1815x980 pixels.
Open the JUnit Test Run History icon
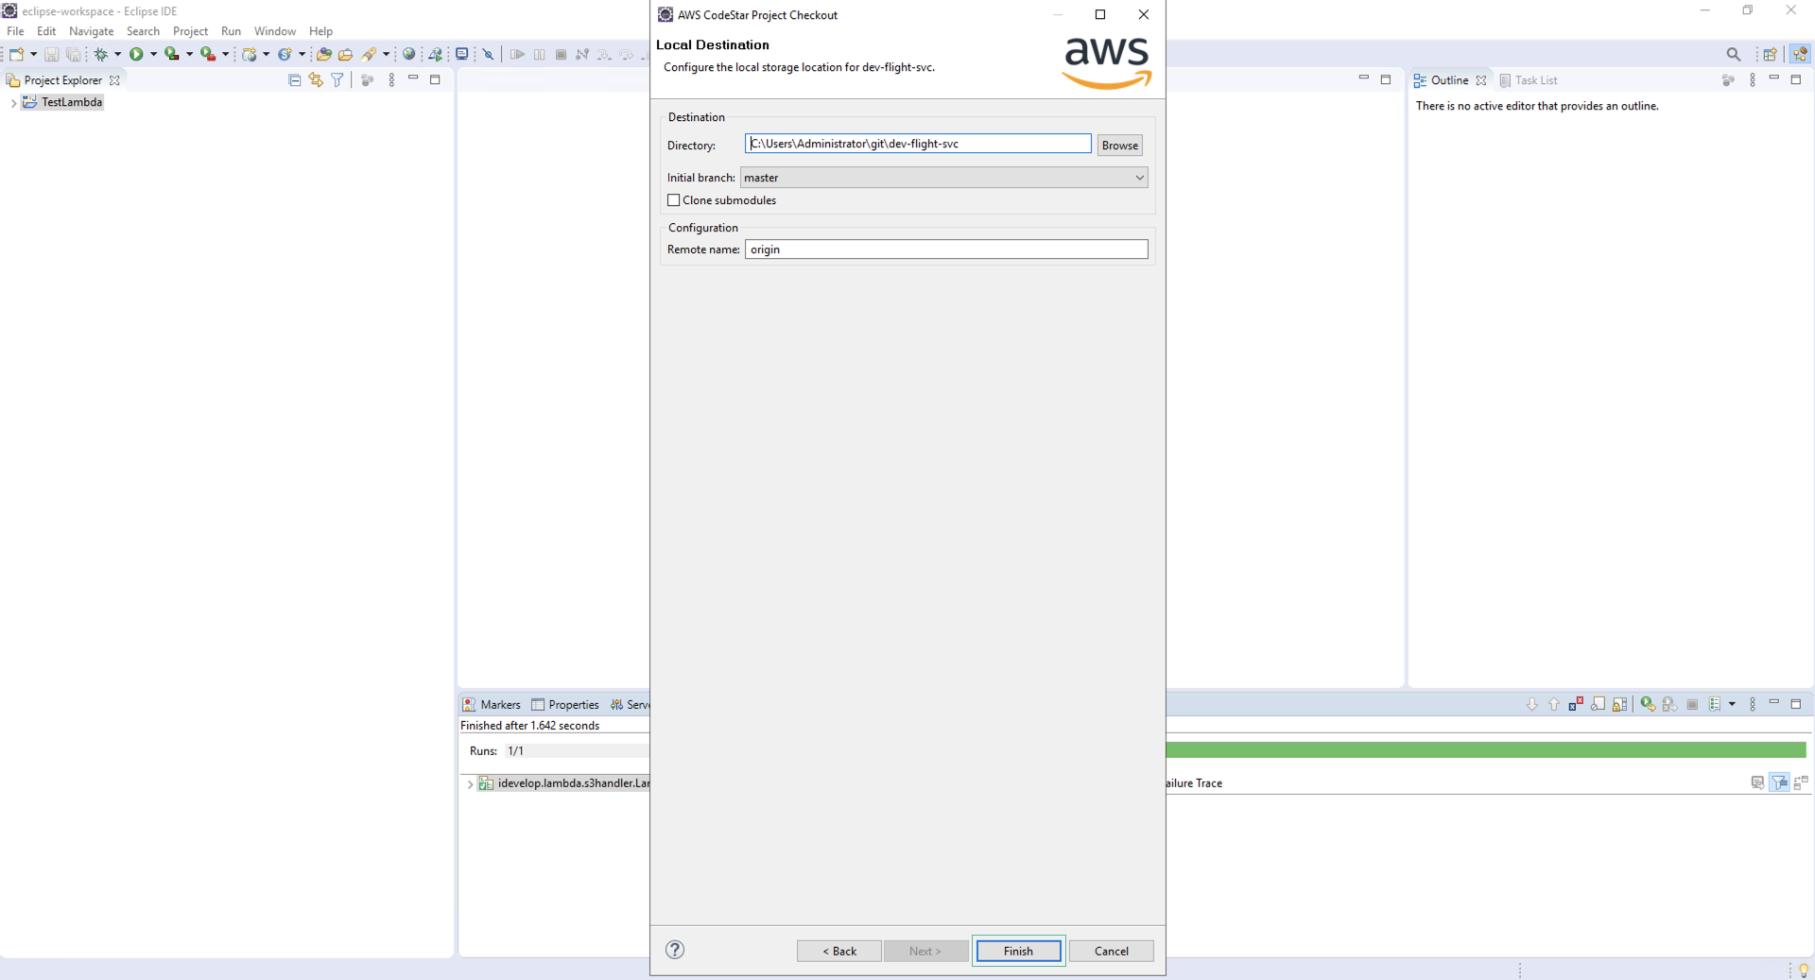tap(1715, 704)
